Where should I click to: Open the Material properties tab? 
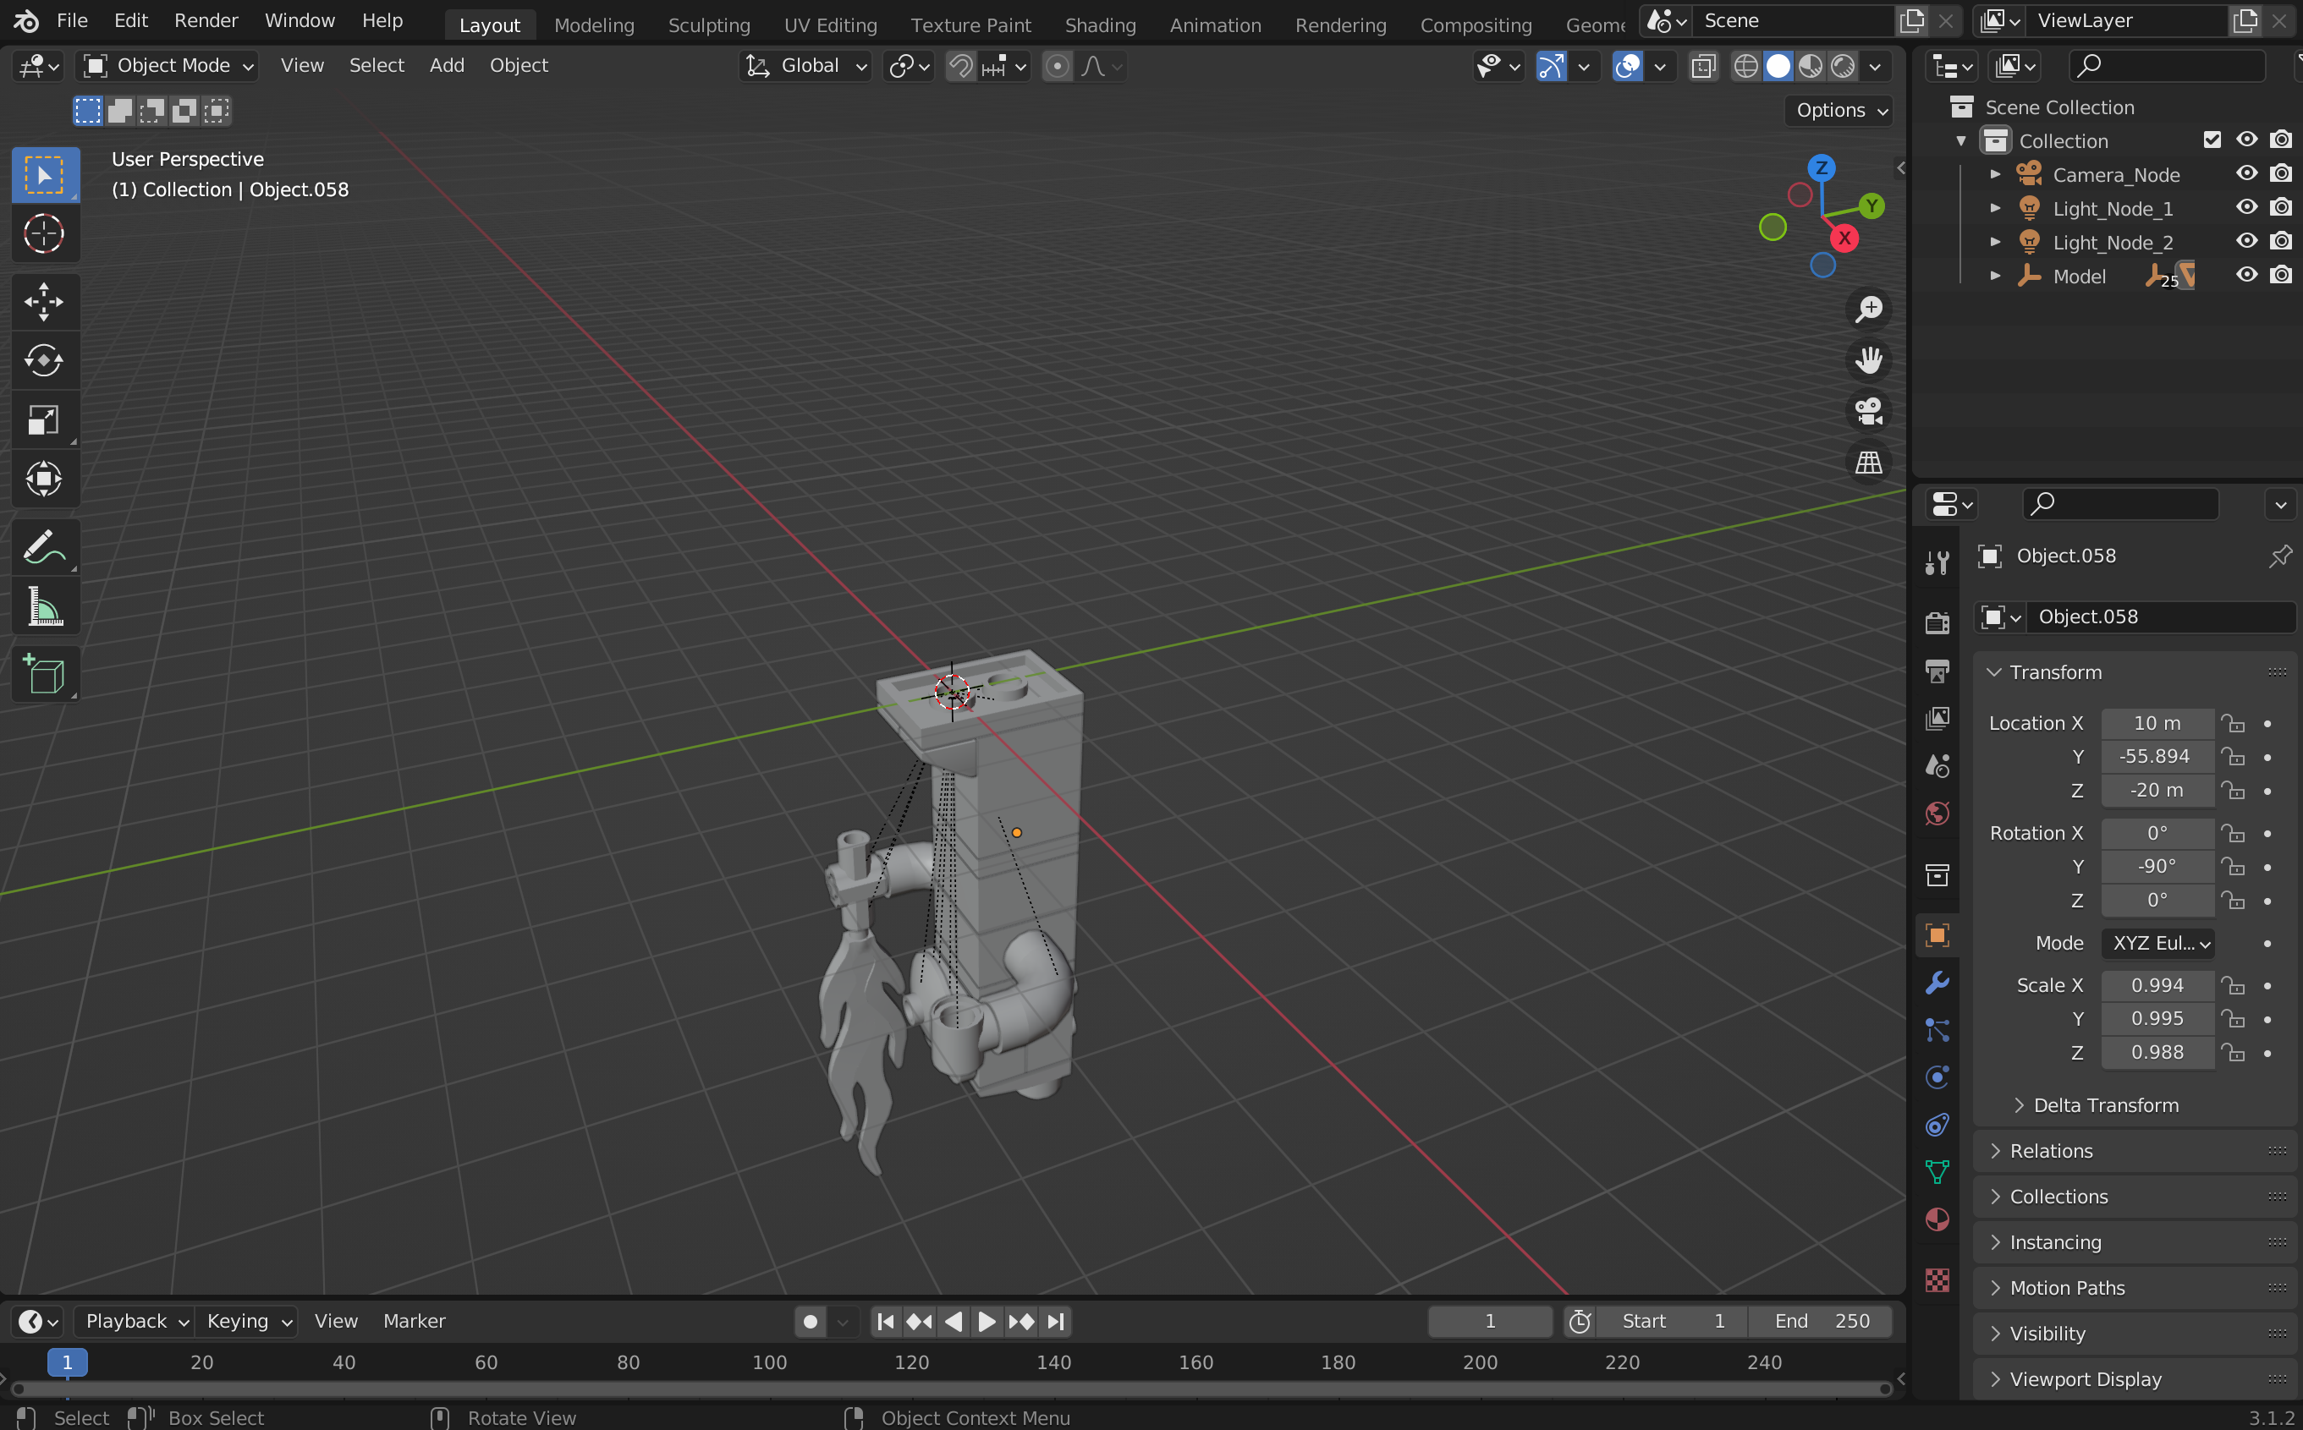coord(1937,1219)
